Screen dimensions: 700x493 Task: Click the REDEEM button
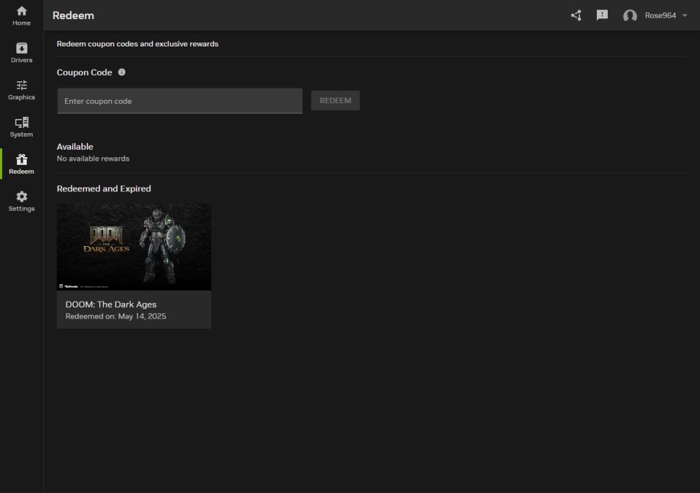pyautogui.click(x=335, y=101)
